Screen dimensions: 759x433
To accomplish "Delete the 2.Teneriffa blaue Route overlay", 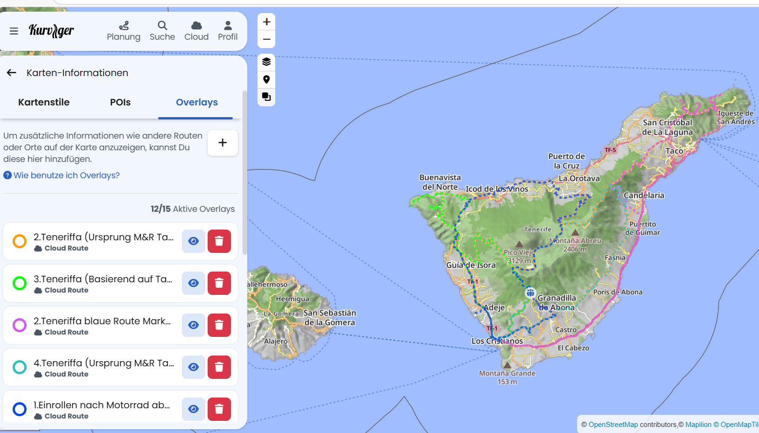I will 219,325.
